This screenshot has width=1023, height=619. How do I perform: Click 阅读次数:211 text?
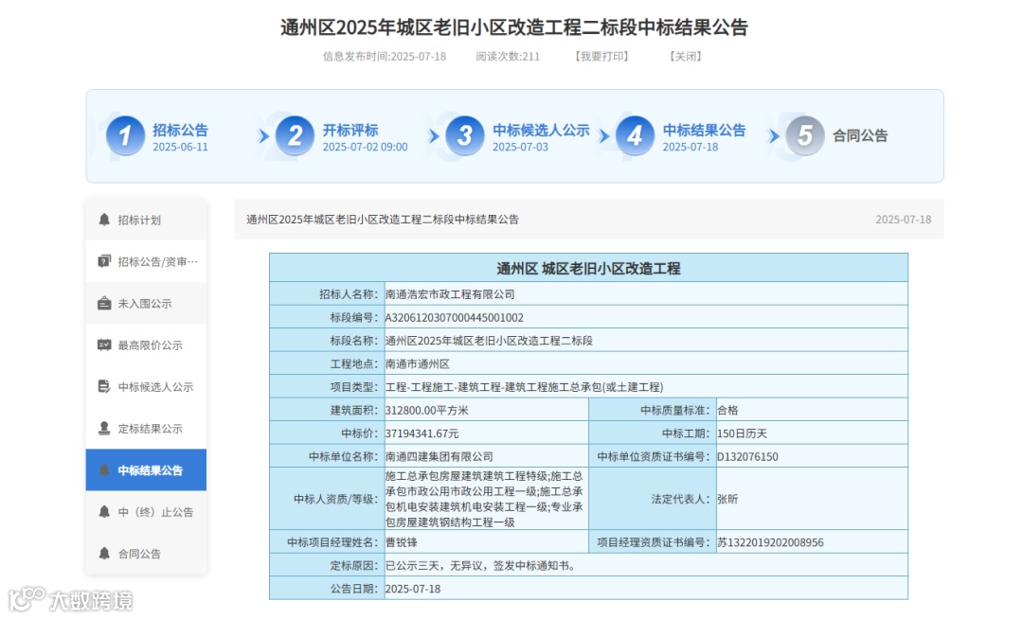508,57
